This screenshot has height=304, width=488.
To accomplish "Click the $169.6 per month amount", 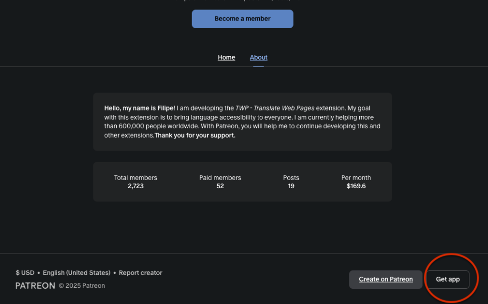I will (x=356, y=186).
